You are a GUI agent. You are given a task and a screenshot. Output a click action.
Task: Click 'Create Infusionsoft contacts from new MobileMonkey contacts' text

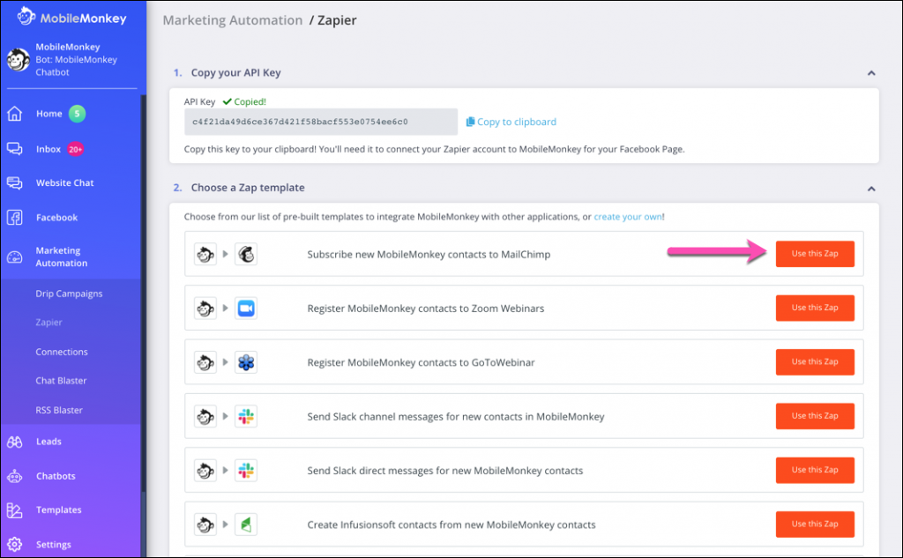[451, 525]
